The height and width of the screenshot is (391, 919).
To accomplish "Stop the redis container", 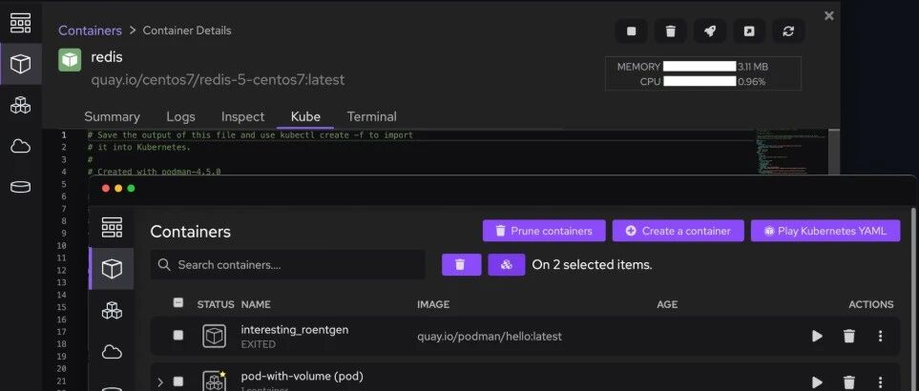I will pos(631,31).
